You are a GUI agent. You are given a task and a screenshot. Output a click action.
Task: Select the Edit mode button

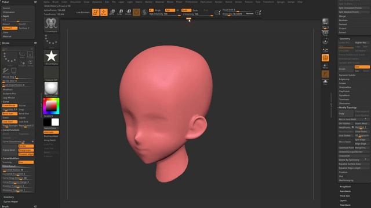pyautogui.click(x=96, y=12)
